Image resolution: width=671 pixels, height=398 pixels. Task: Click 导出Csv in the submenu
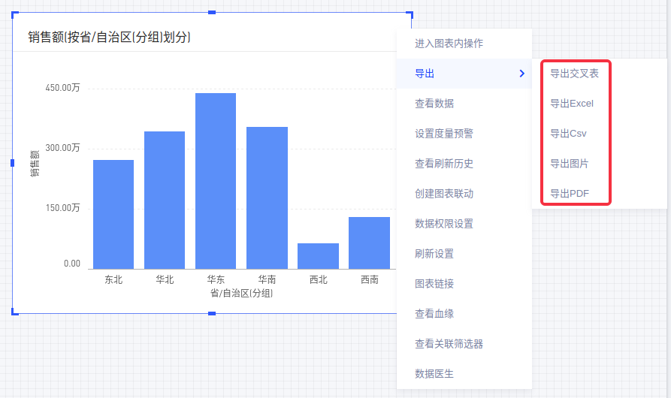pyautogui.click(x=568, y=134)
